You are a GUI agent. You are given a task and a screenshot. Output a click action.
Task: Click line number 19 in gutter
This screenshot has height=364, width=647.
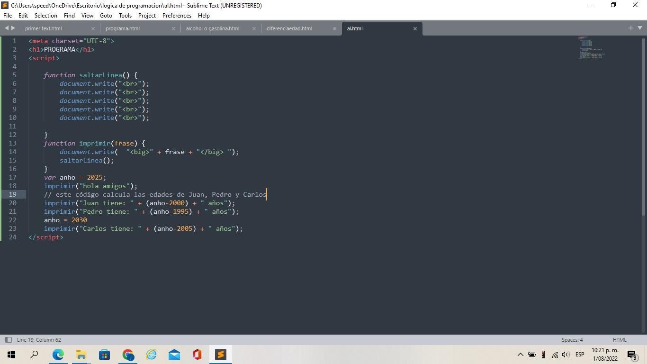[x=12, y=194]
